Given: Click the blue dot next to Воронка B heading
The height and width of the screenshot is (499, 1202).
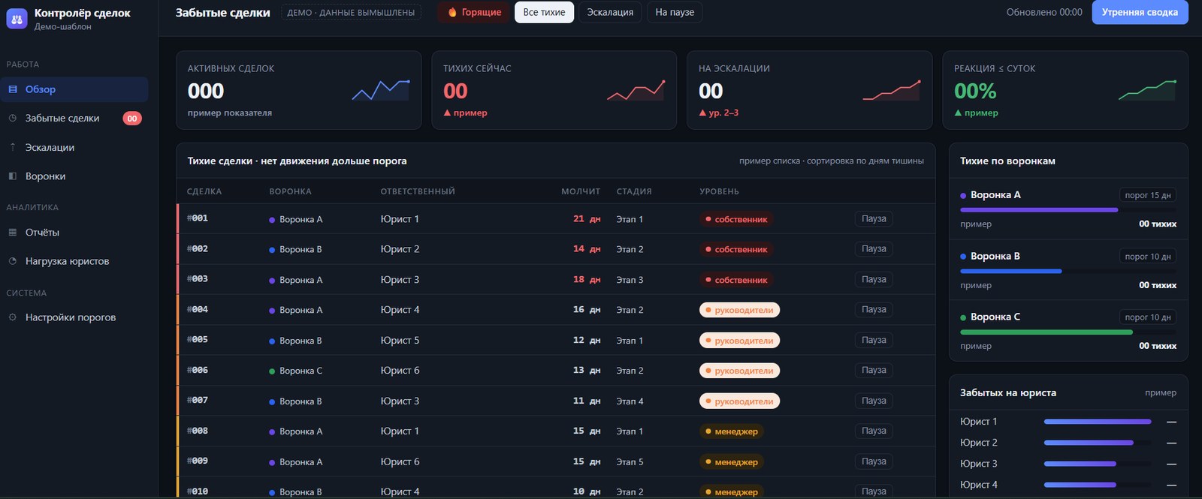Looking at the screenshot, I should pos(963,257).
